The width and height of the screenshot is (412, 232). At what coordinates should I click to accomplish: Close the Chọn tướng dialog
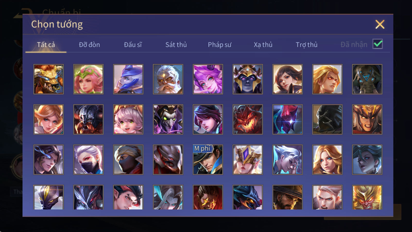[380, 24]
